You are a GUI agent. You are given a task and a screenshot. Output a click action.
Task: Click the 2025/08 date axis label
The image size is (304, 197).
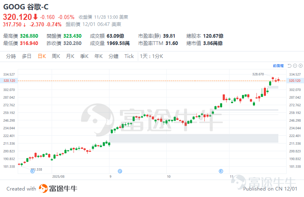(58, 176)
